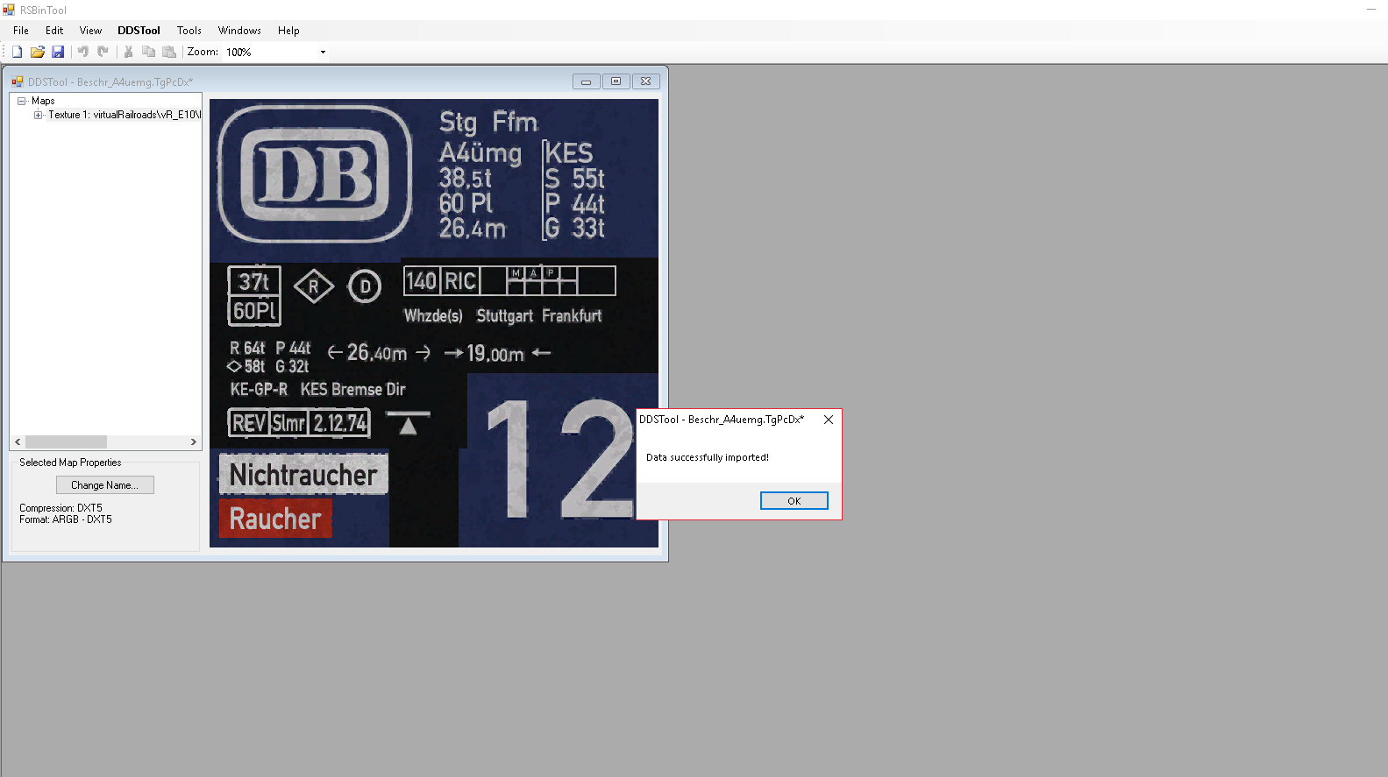The height and width of the screenshot is (777, 1388).
Task: Click the 'Format: ARGB - DXT5' text
Action: point(66,519)
